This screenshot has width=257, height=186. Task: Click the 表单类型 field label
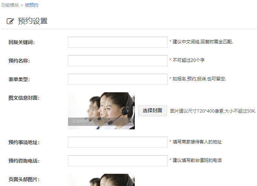tap(19, 79)
